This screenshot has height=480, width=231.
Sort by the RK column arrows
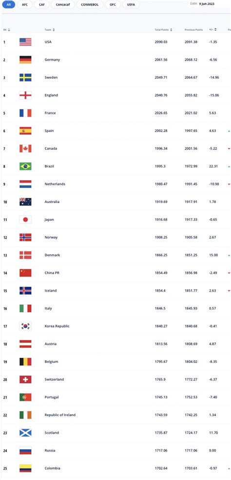[x=9, y=30]
